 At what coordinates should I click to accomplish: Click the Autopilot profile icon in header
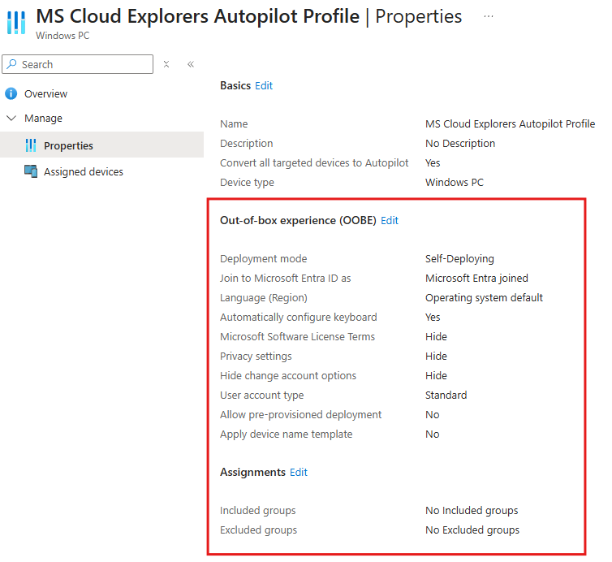point(16,22)
